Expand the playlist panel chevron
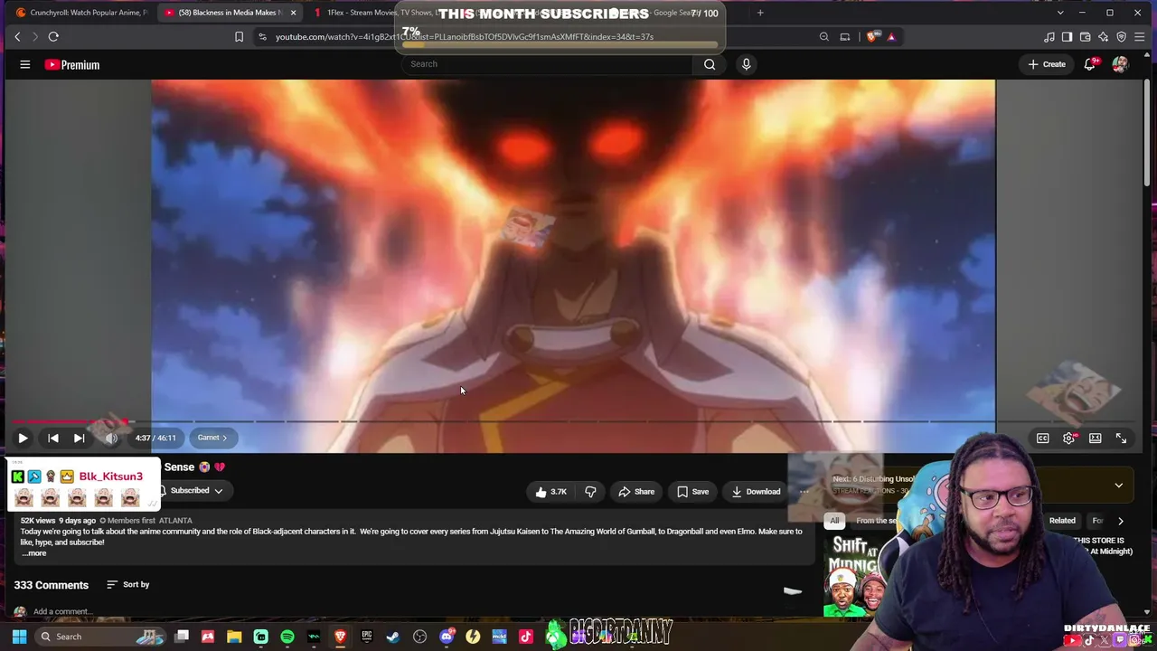Screen dimensions: 1157x651 click(x=1119, y=486)
